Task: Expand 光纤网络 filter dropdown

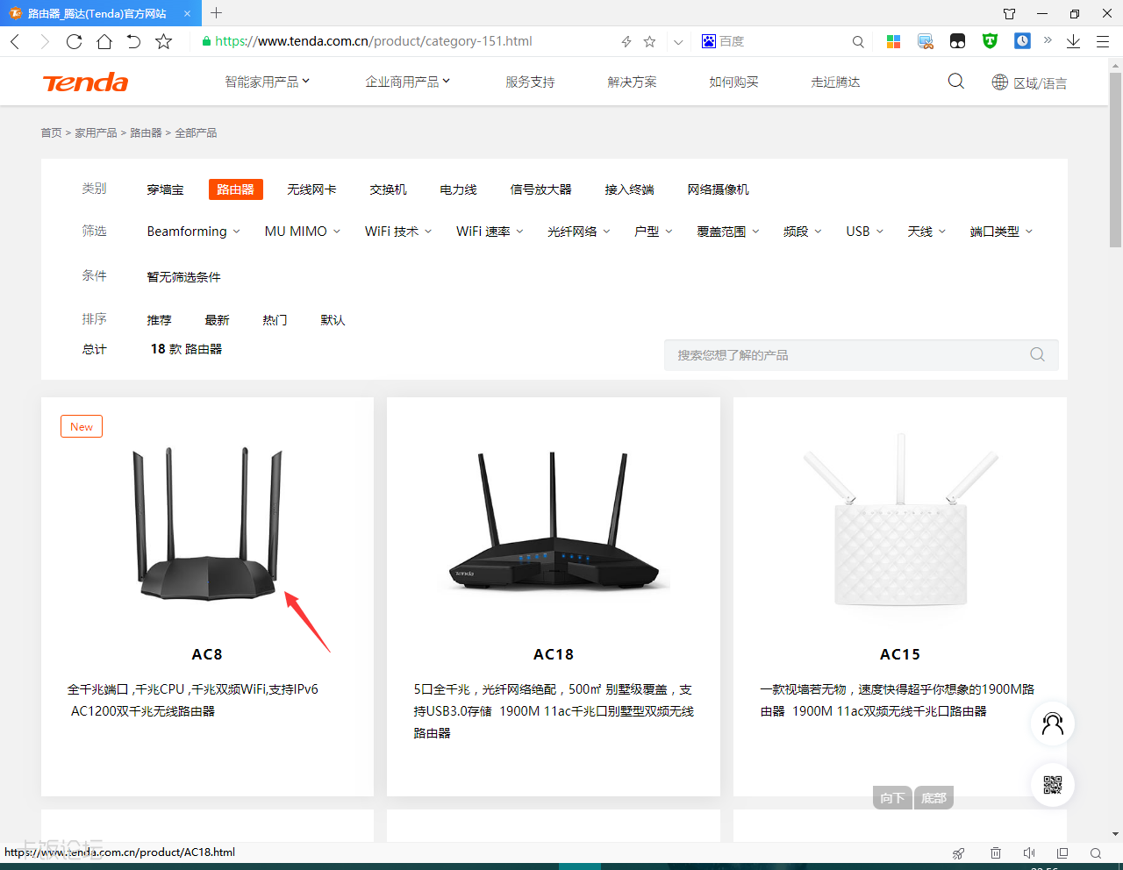Action: [x=578, y=232]
